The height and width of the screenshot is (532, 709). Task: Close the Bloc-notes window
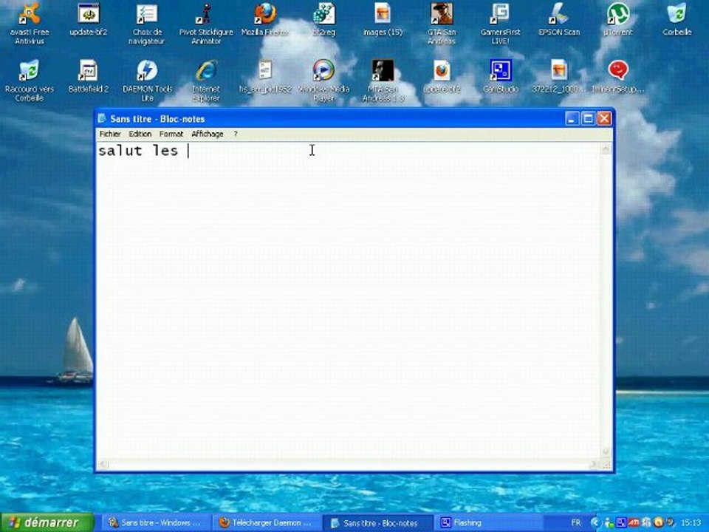coord(605,119)
